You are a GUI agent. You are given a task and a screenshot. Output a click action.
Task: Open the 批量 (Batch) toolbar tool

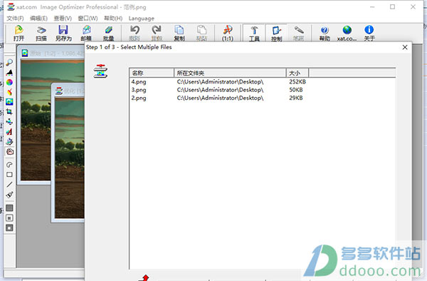108,33
